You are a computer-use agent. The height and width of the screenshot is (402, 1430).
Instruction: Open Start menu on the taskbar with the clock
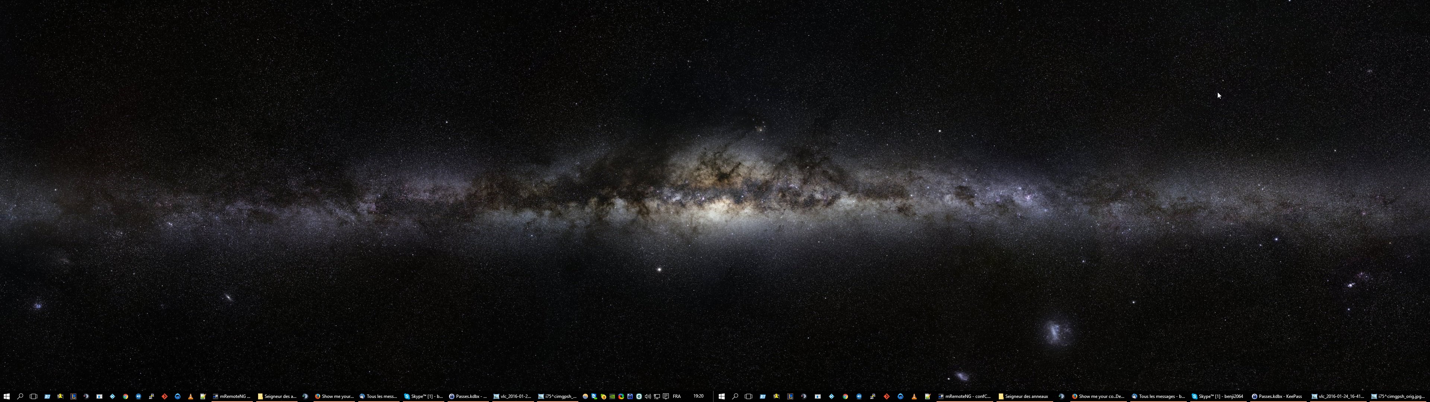[7, 396]
